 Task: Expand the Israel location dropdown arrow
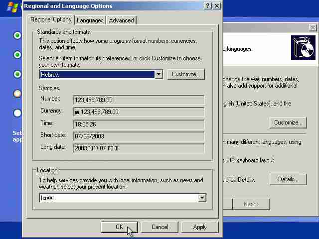pyautogui.click(x=202, y=198)
